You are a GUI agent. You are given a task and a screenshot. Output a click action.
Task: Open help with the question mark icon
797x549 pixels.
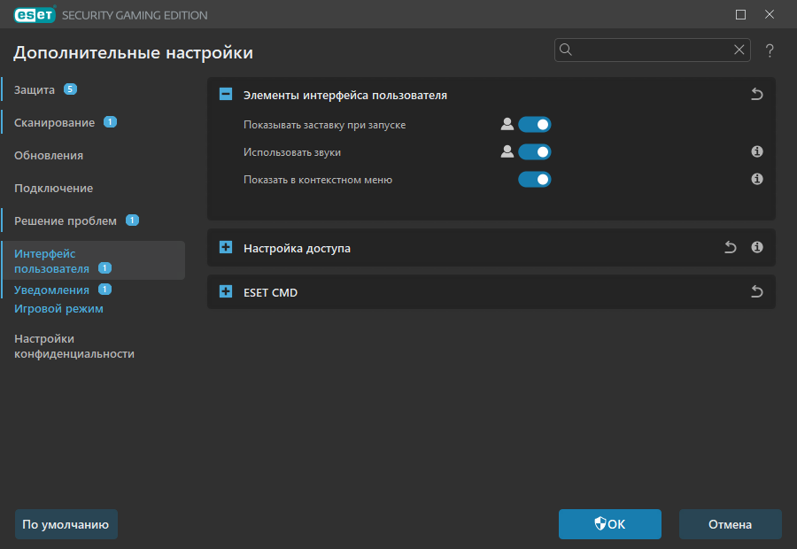tap(770, 50)
